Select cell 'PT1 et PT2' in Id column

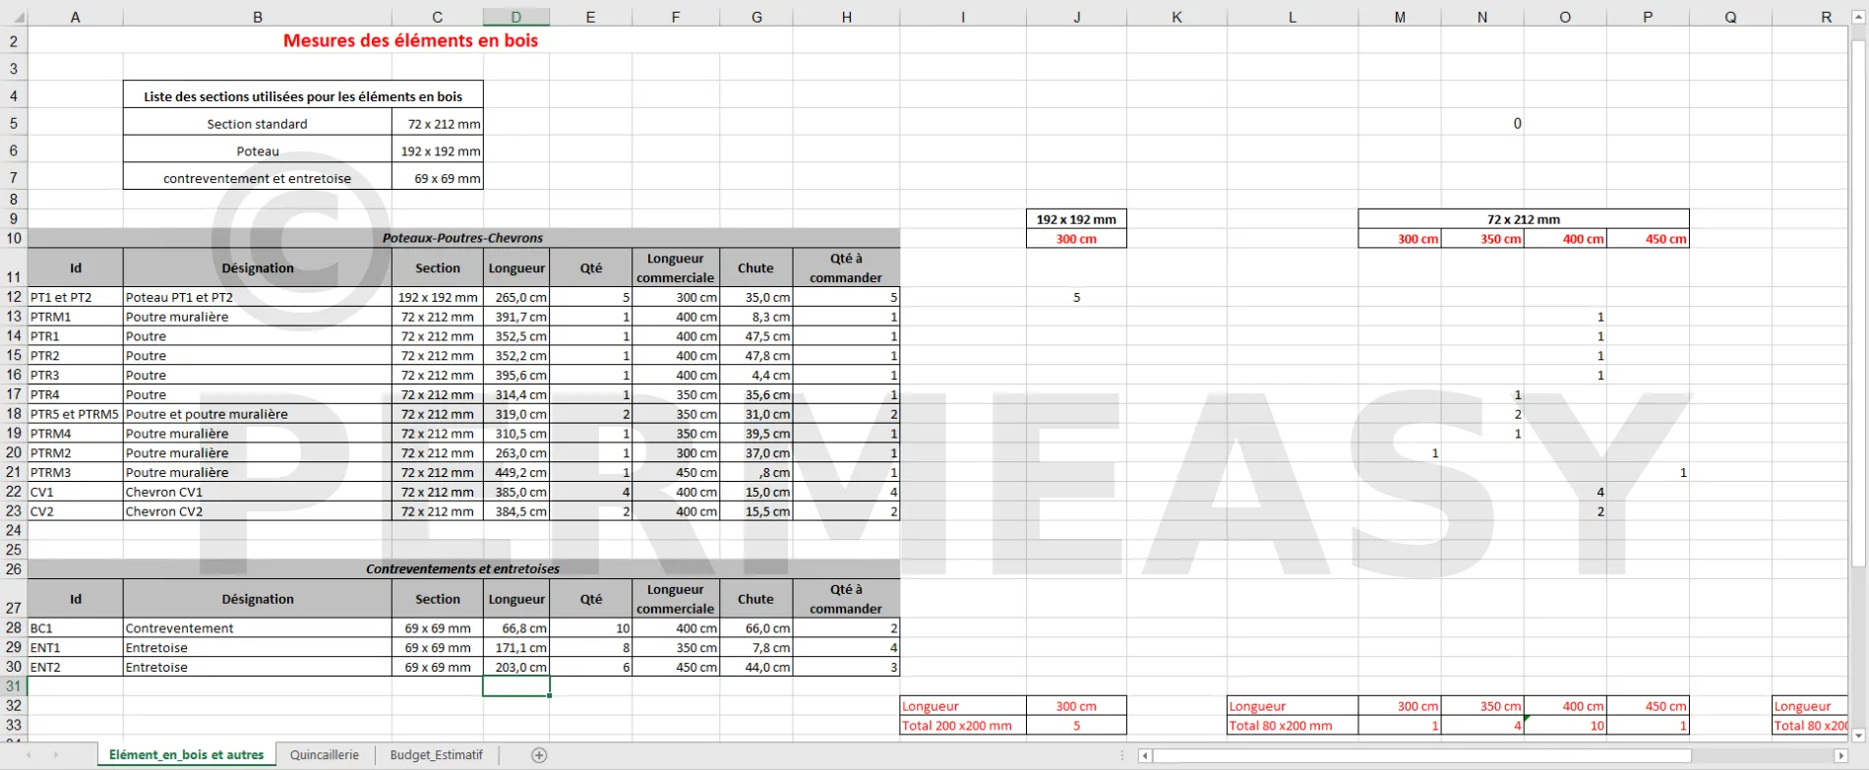point(75,297)
